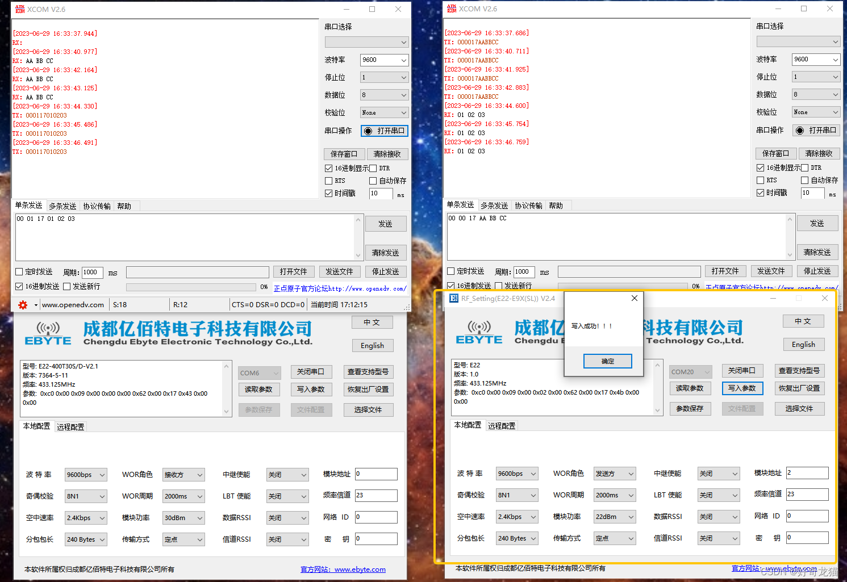Switch to 远程配置 tab in left RF_Setting

point(71,427)
